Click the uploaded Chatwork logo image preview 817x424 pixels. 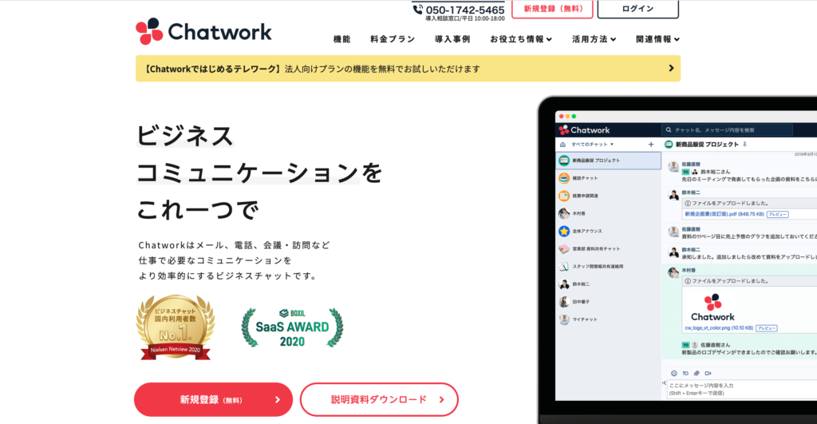[x=712, y=307]
